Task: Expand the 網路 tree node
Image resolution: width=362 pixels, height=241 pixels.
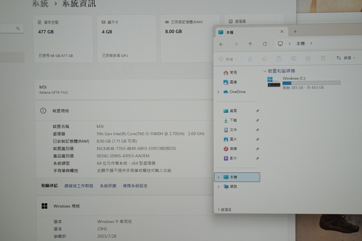Action: (218, 187)
